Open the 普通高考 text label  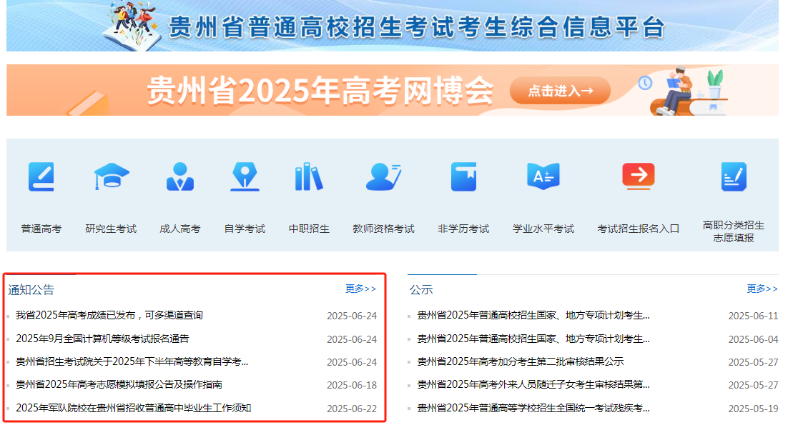(41, 229)
